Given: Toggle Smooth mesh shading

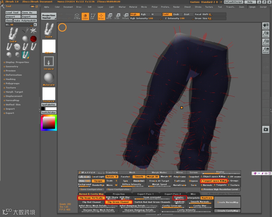Looking at the screenshot, I should pos(139,177).
